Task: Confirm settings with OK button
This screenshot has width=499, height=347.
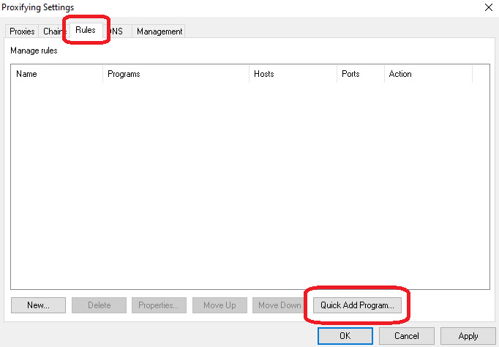Action: point(345,336)
